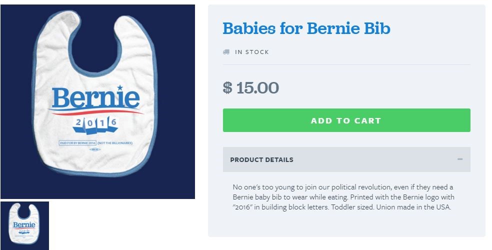Click the Paid for by Bernie 2016 label
492x250 pixels.
[x=77, y=143]
